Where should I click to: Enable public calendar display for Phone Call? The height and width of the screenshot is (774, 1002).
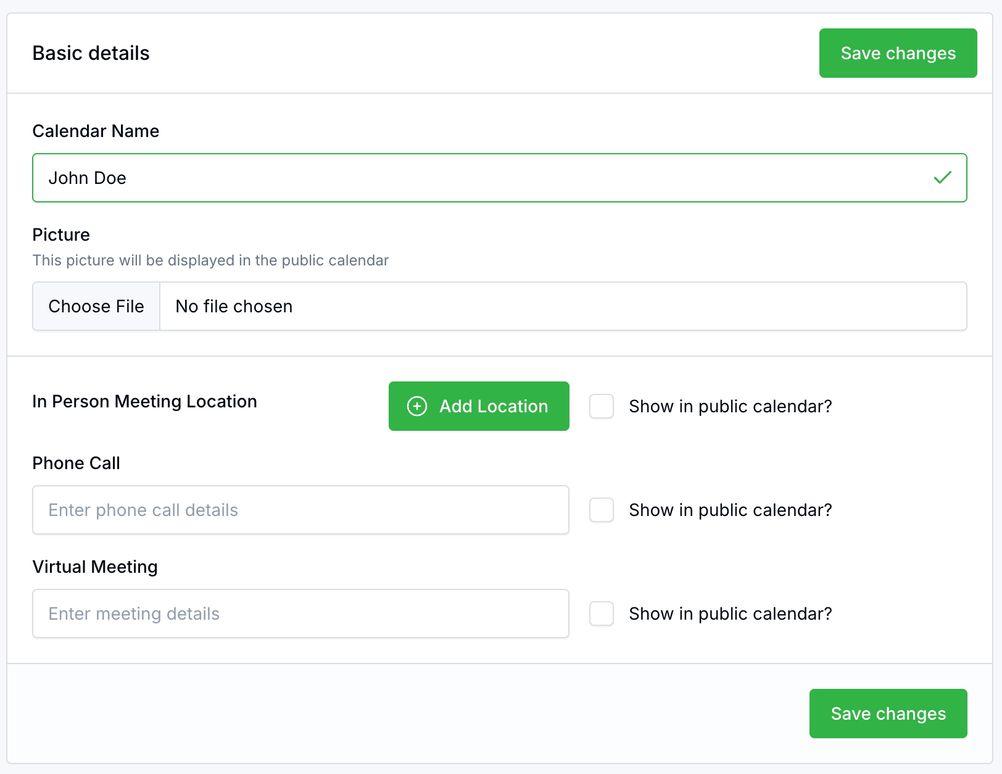click(x=602, y=510)
